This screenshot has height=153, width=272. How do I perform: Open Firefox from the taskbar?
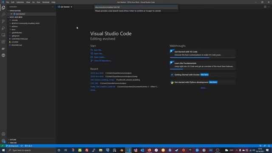(149, 150)
